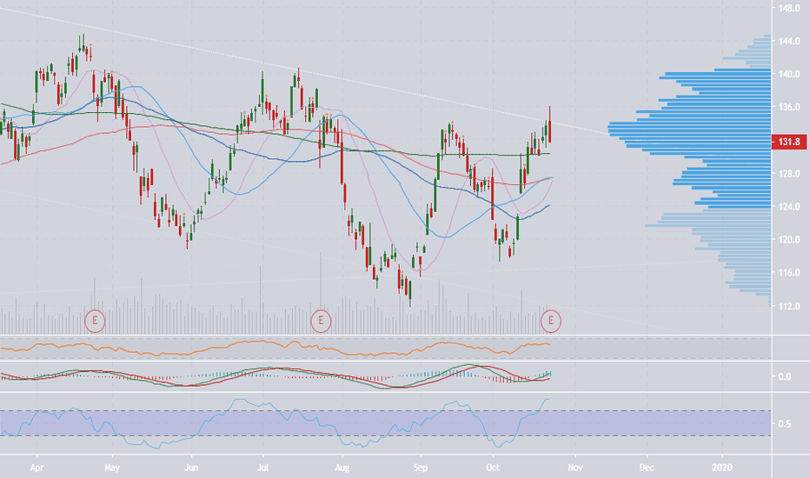Click the earnings marker in late July
This screenshot has width=810, height=478.
click(321, 321)
